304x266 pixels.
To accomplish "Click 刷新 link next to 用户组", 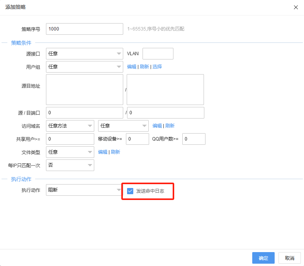I will [144, 66].
